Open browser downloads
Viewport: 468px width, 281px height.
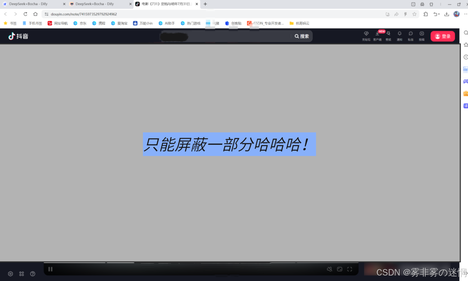coord(446,14)
